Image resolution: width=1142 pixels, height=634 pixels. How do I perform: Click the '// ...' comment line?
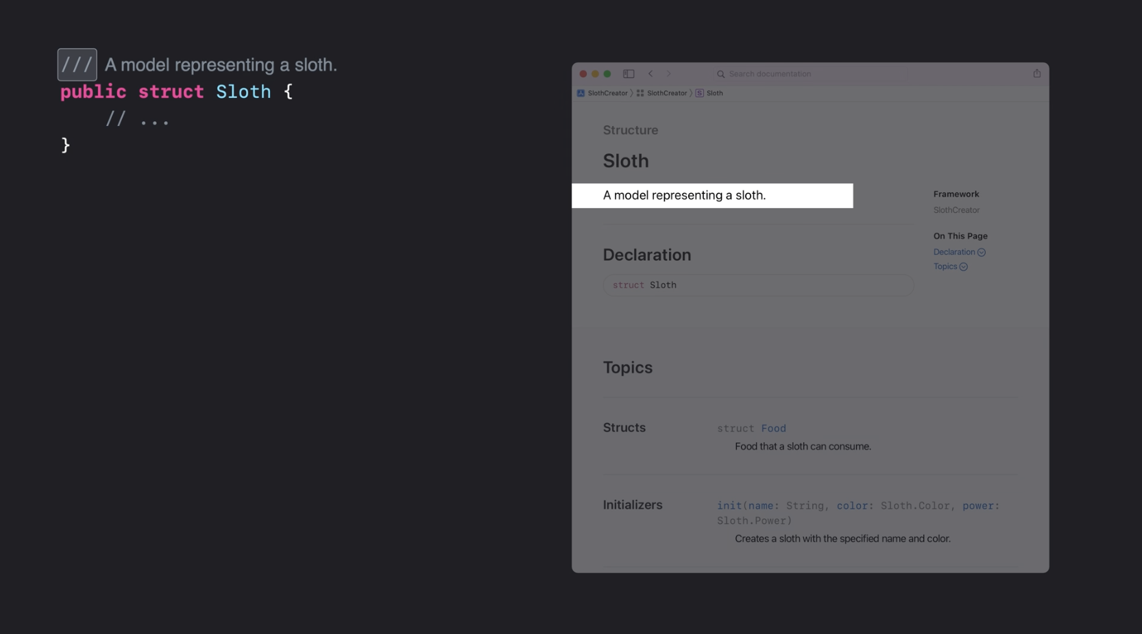click(x=137, y=119)
